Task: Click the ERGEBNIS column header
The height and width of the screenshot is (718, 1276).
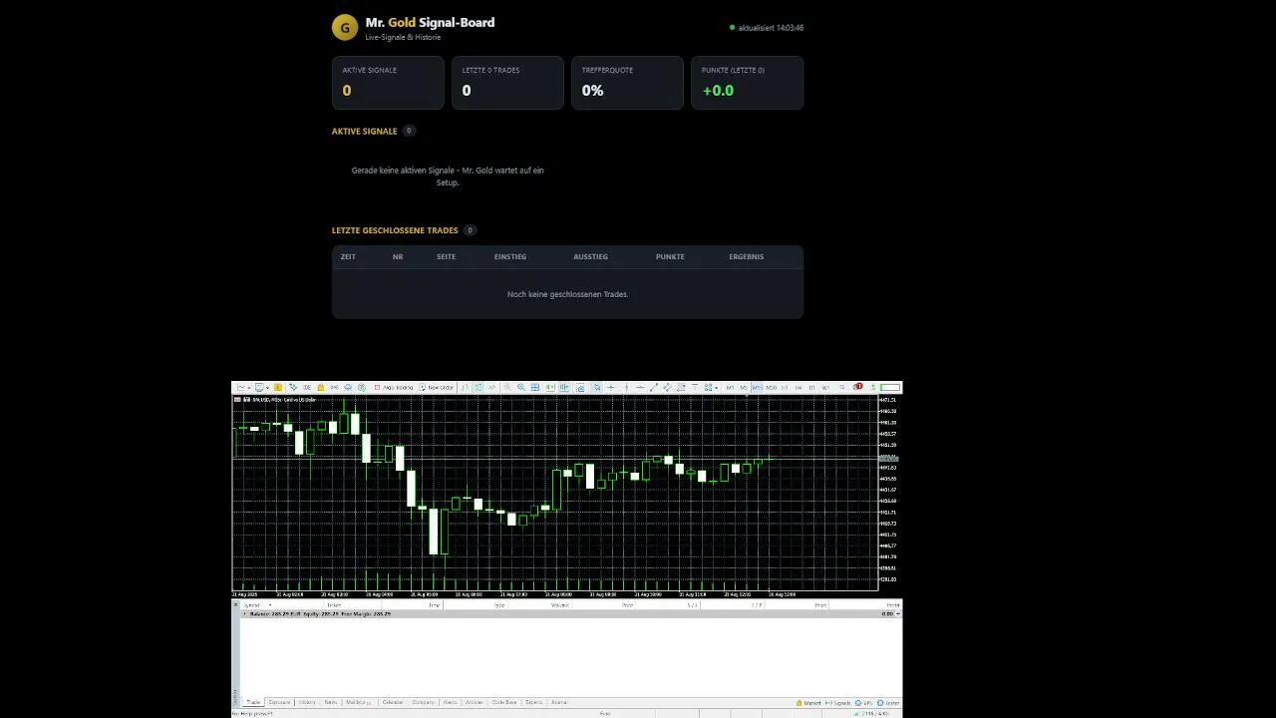Action: pos(746,257)
